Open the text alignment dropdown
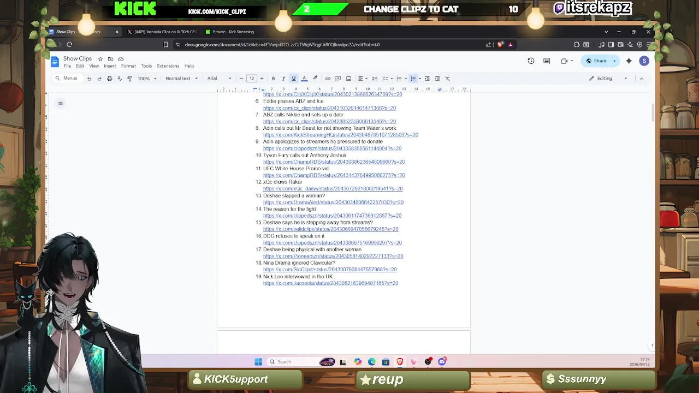Screen dimensions: 699x393 point(362,79)
